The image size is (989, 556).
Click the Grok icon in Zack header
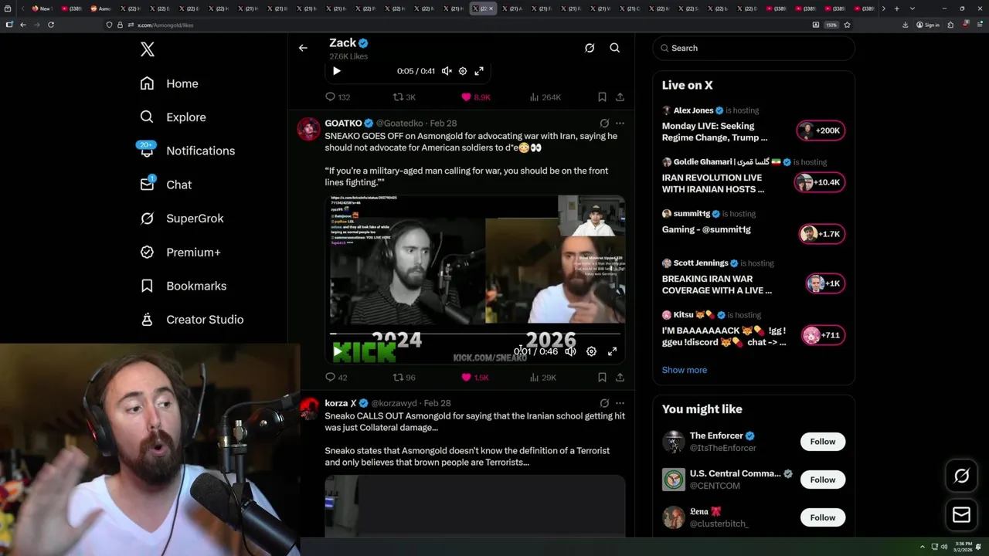[x=590, y=48]
